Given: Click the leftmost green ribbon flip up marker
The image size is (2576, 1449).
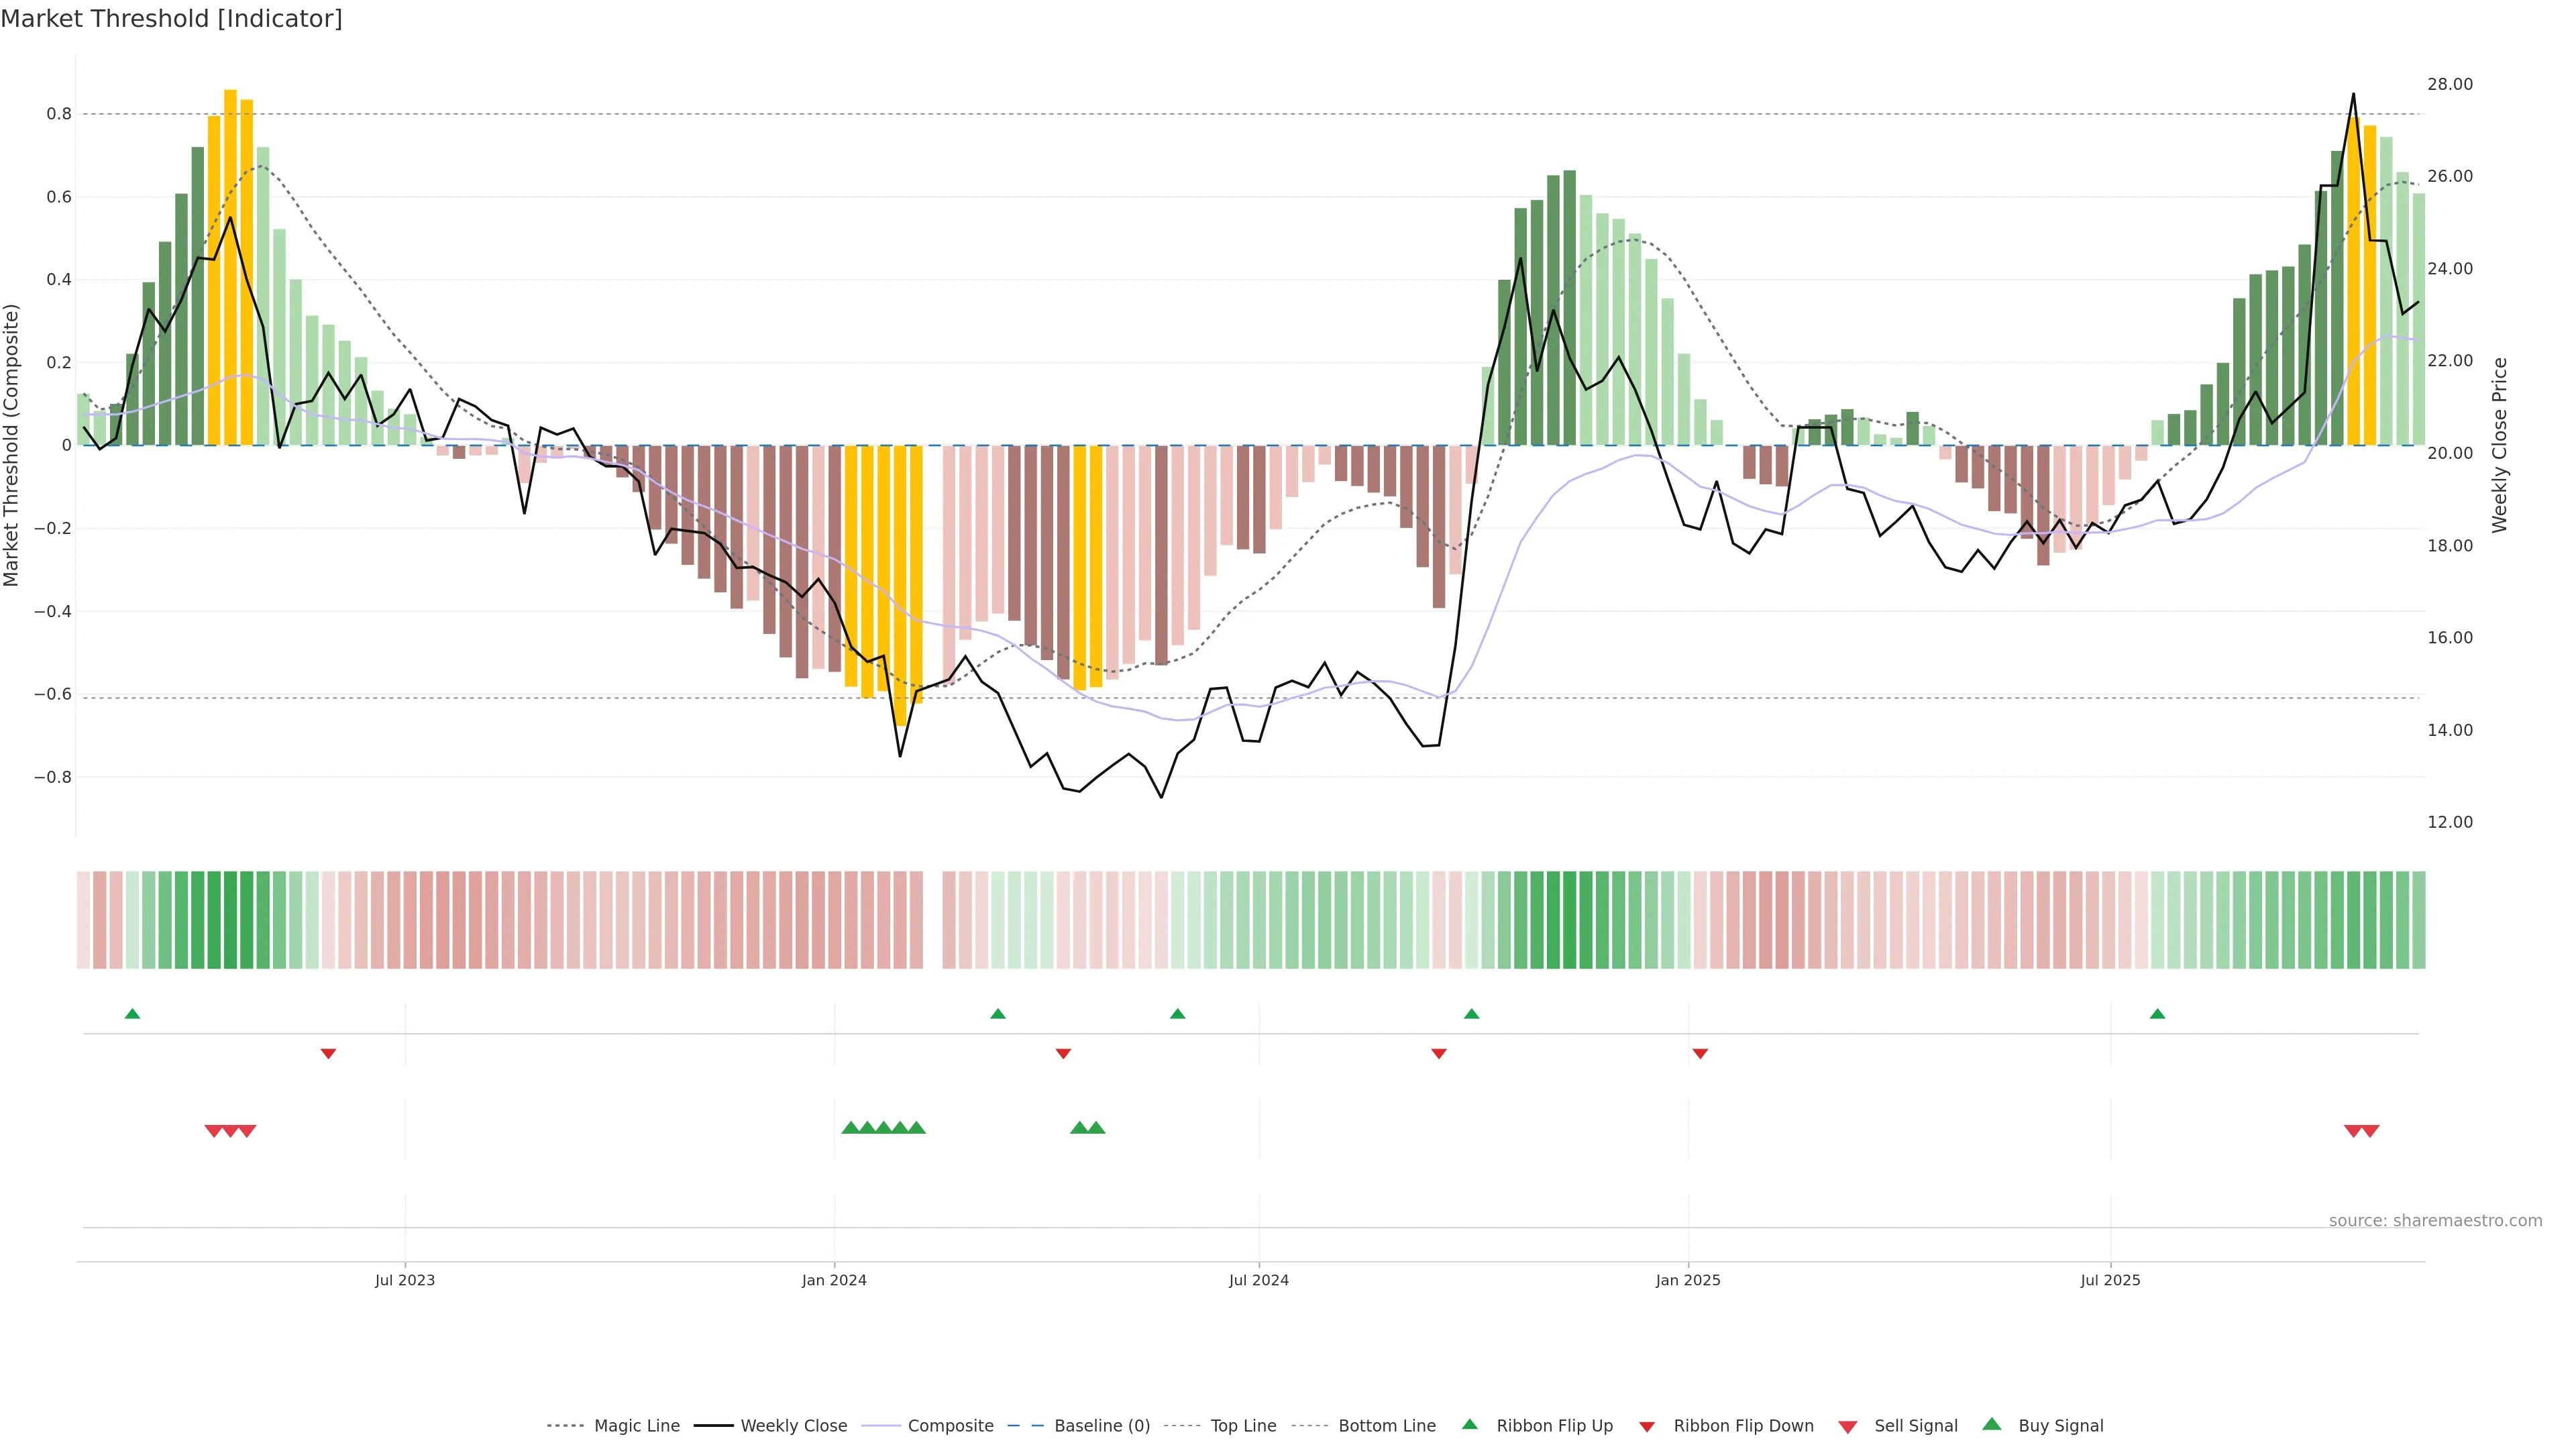Looking at the screenshot, I should [132, 1014].
